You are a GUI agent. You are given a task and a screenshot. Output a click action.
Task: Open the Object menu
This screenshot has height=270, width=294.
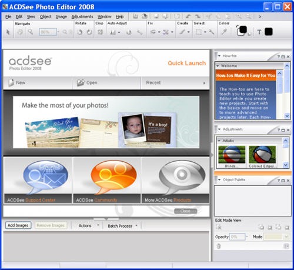point(46,16)
